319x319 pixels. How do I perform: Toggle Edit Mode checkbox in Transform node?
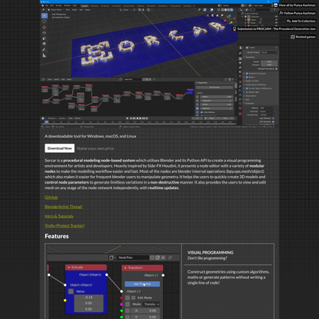coord(133,297)
